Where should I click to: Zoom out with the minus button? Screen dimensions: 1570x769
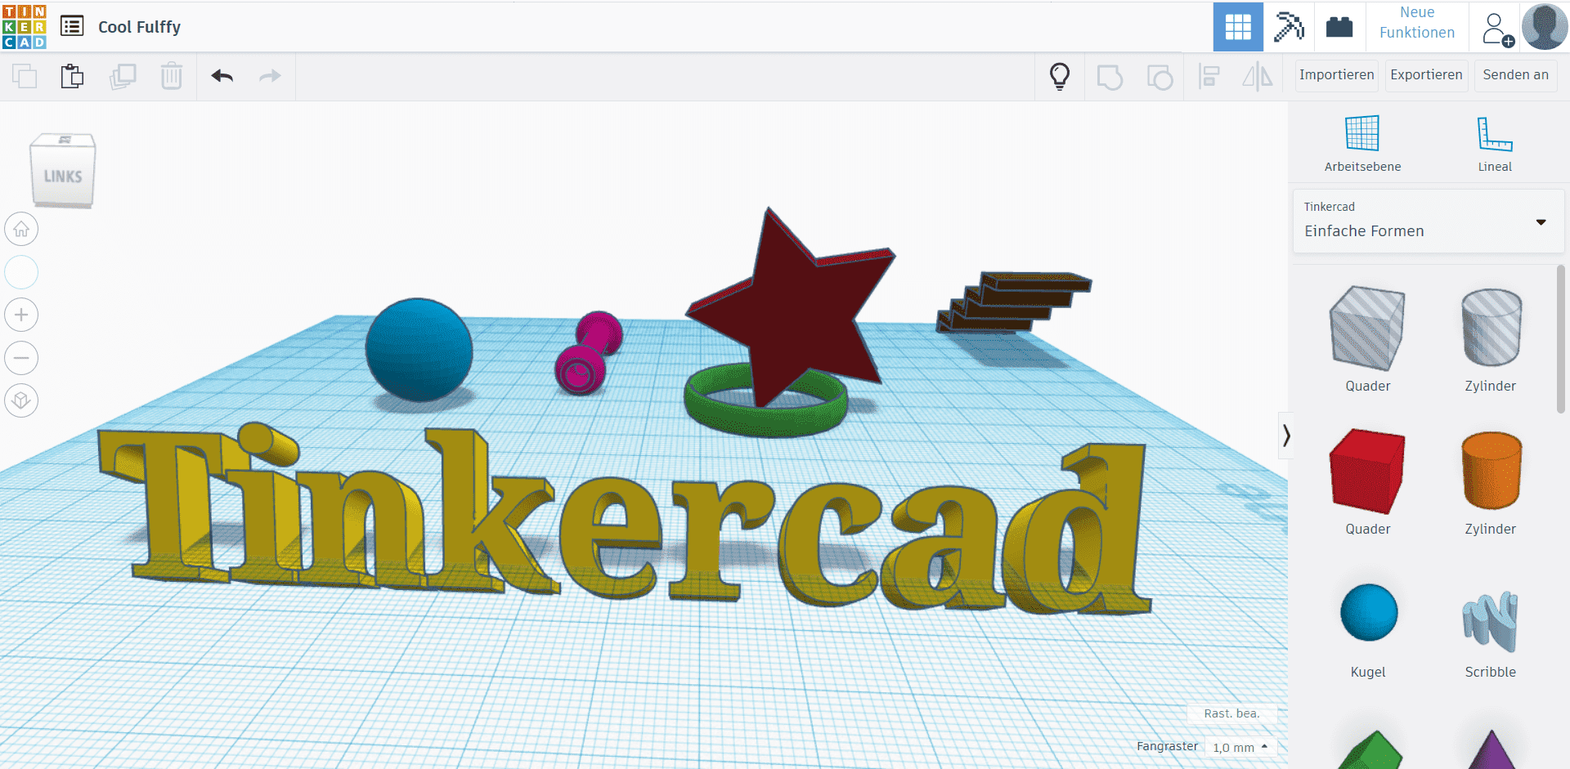coord(21,358)
